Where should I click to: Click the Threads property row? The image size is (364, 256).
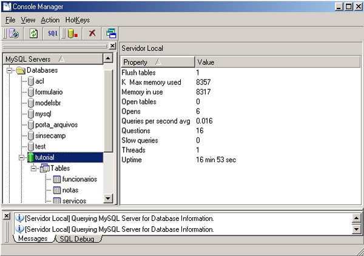coord(240,150)
